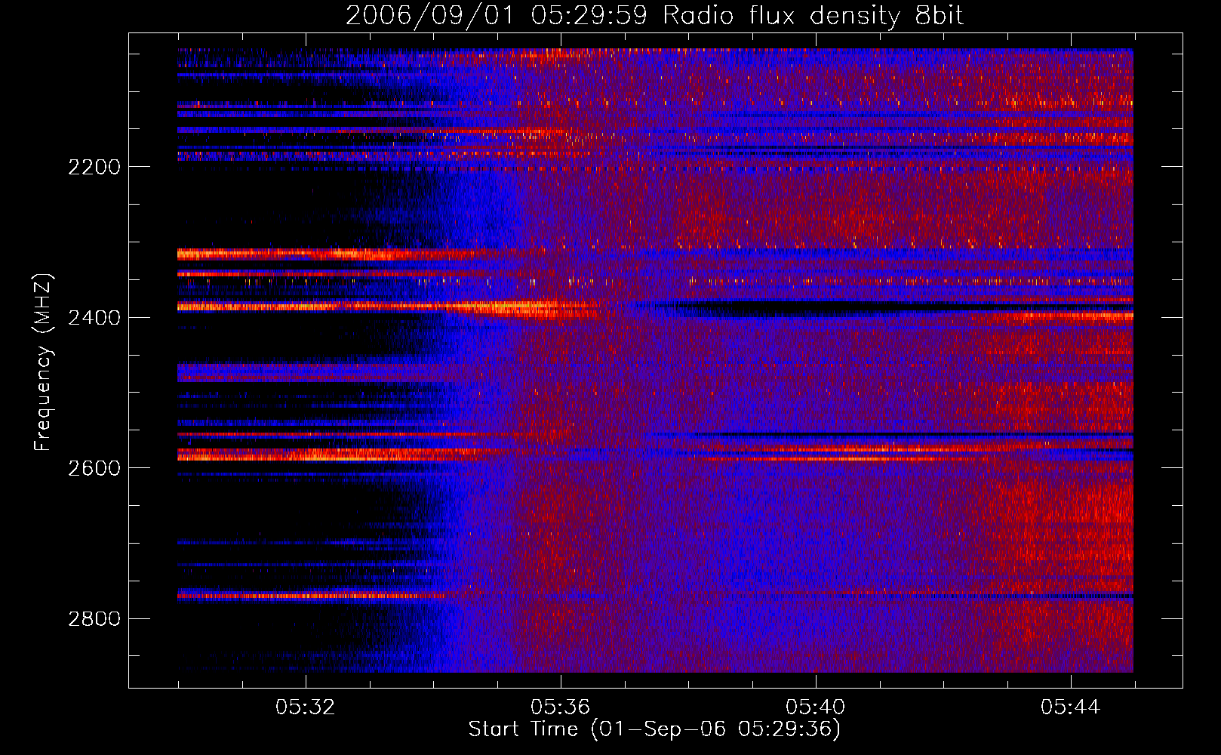1221x755 pixels.
Task: Click the 05:44 time tick label
Action: click(1071, 707)
